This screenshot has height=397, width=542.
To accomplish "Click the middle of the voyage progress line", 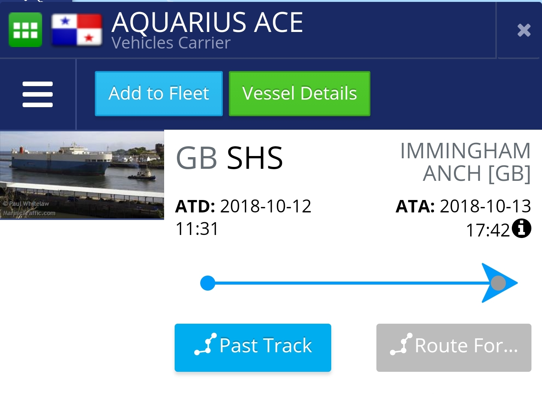I will pos(352,283).
